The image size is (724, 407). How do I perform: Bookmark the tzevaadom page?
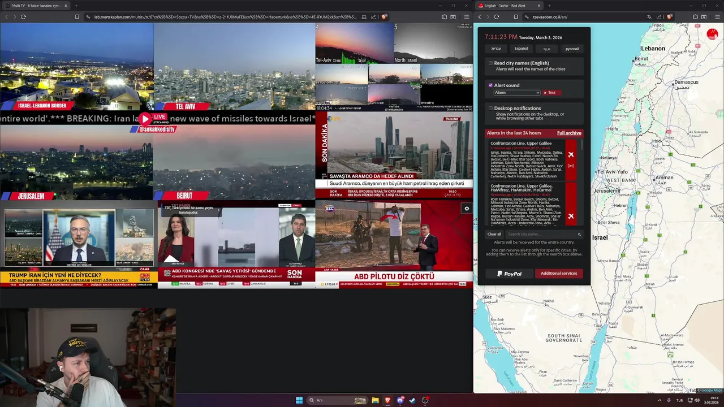pos(516,17)
